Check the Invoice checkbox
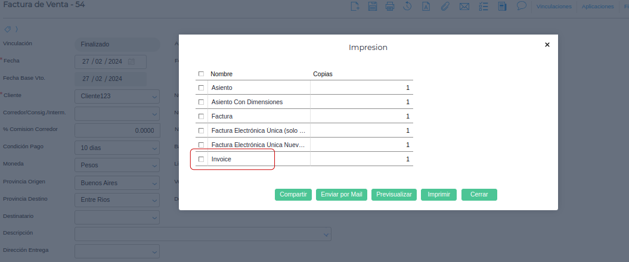This screenshot has height=262, width=629. tap(201, 159)
